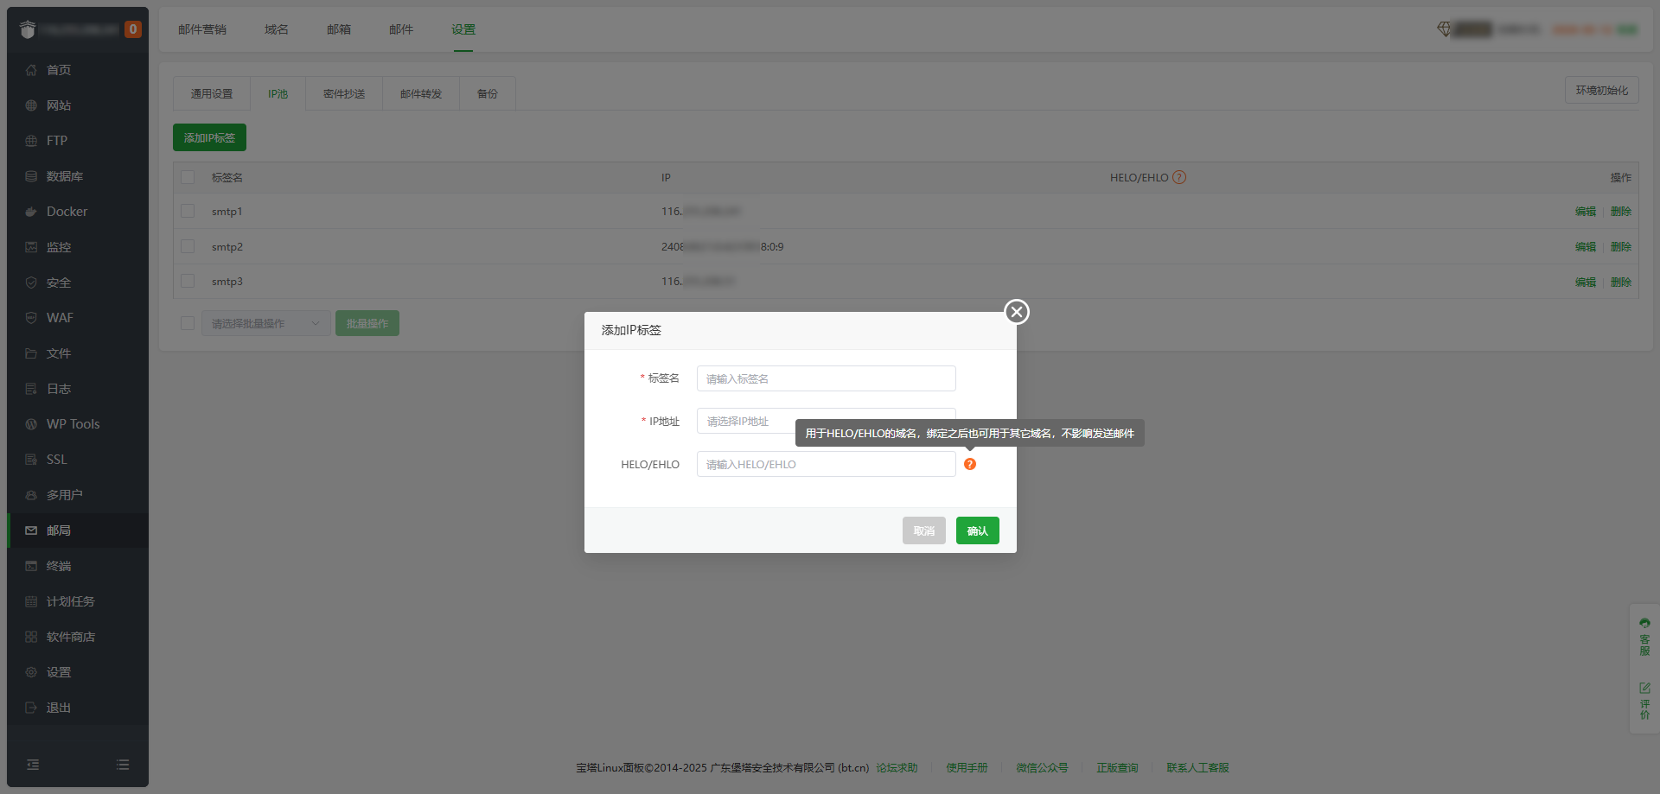Image resolution: width=1660 pixels, height=794 pixels.
Task: Click the WP Tools WordPress icon
Action: pyautogui.click(x=31, y=424)
